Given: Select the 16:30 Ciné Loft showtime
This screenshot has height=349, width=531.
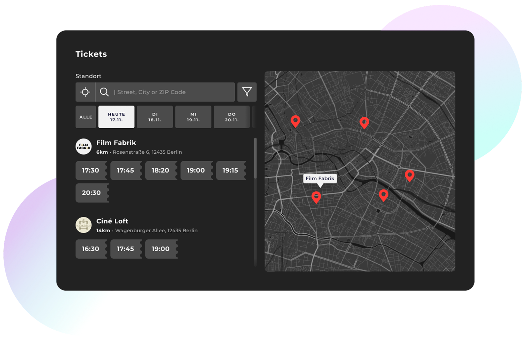Looking at the screenshot, I should point(91,249).
